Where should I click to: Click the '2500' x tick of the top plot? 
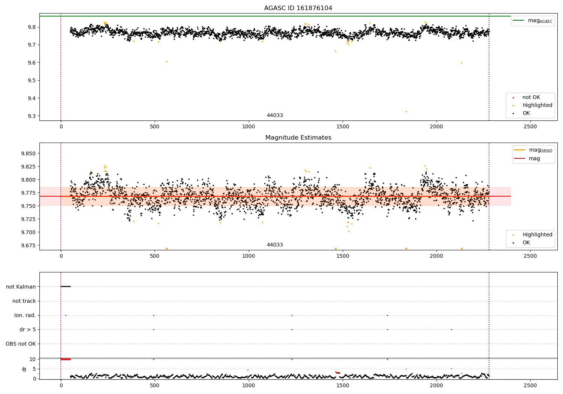(530, 127)
